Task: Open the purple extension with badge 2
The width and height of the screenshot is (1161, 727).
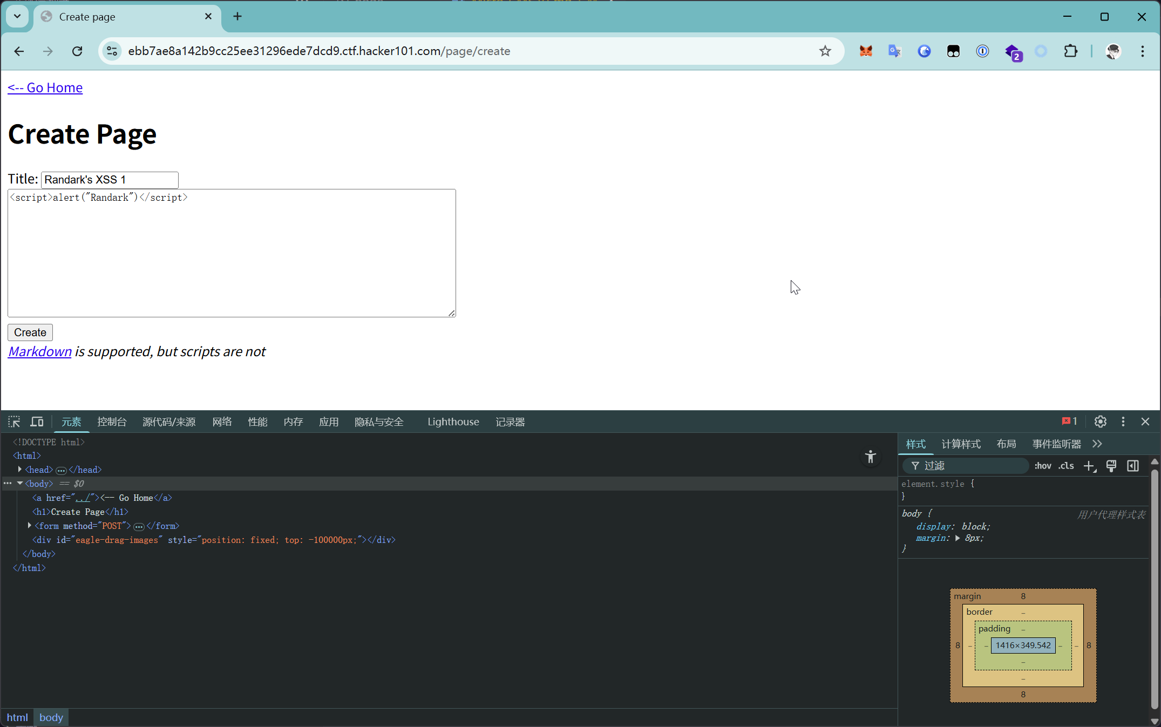Action: point(1013,52)
